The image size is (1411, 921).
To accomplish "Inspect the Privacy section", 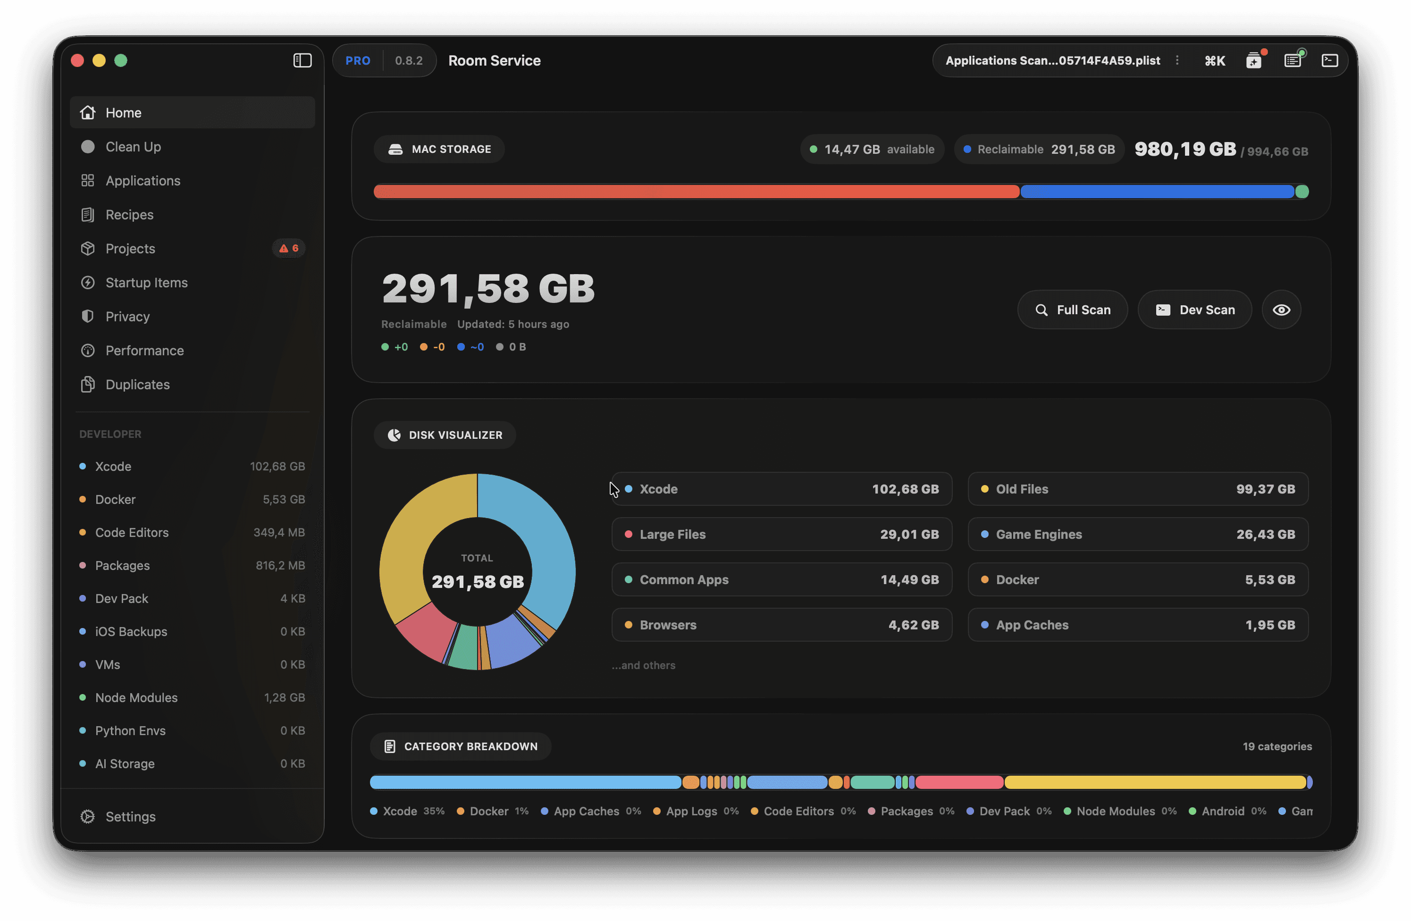I will tap(127, 317).
